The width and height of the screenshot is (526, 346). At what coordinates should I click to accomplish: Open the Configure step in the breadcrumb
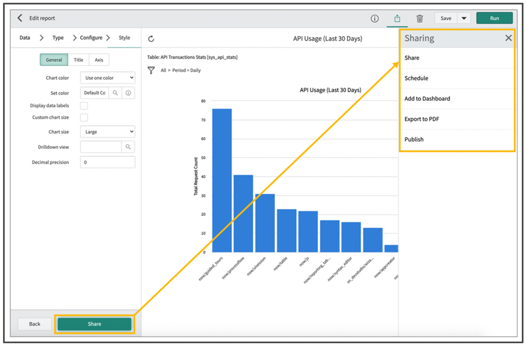click(91, 38)
